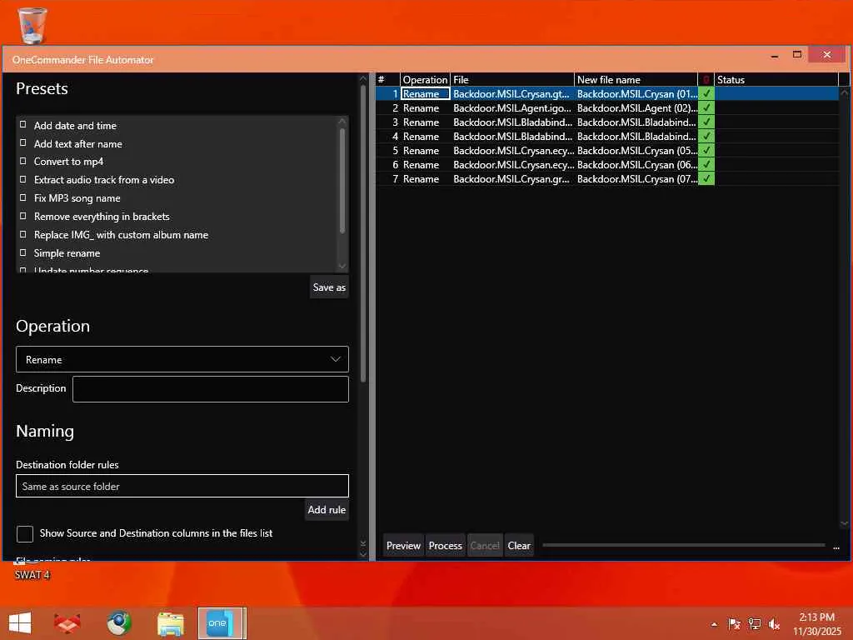Click the presets list down arrow
This screenshot has width=853, height=640.
point(342,266)
